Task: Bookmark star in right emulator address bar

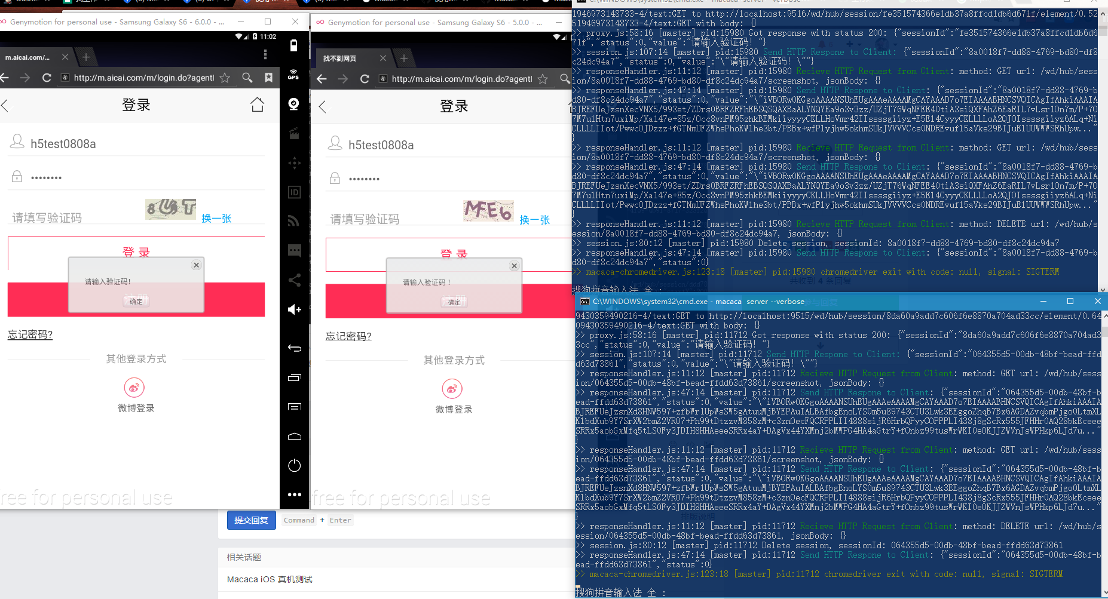Action: point(543,79)
